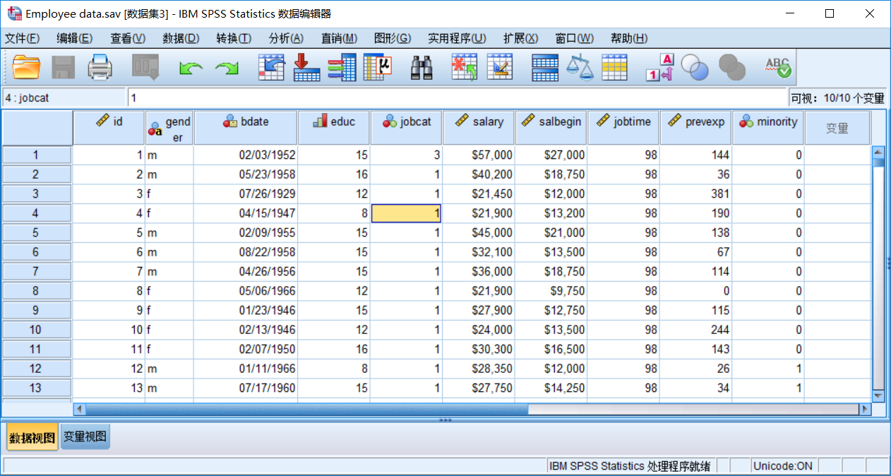The width and height of the screenshot is (891, 476).
Task: Redo the action with green arrow
Action: 227,68
